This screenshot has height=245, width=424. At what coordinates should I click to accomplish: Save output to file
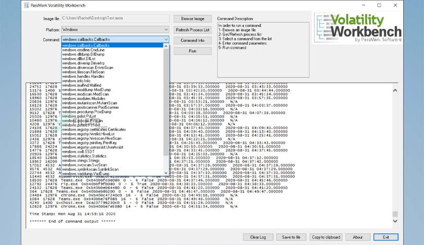[291, 237]
